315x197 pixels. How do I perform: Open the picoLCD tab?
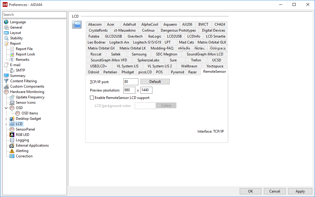145,72
